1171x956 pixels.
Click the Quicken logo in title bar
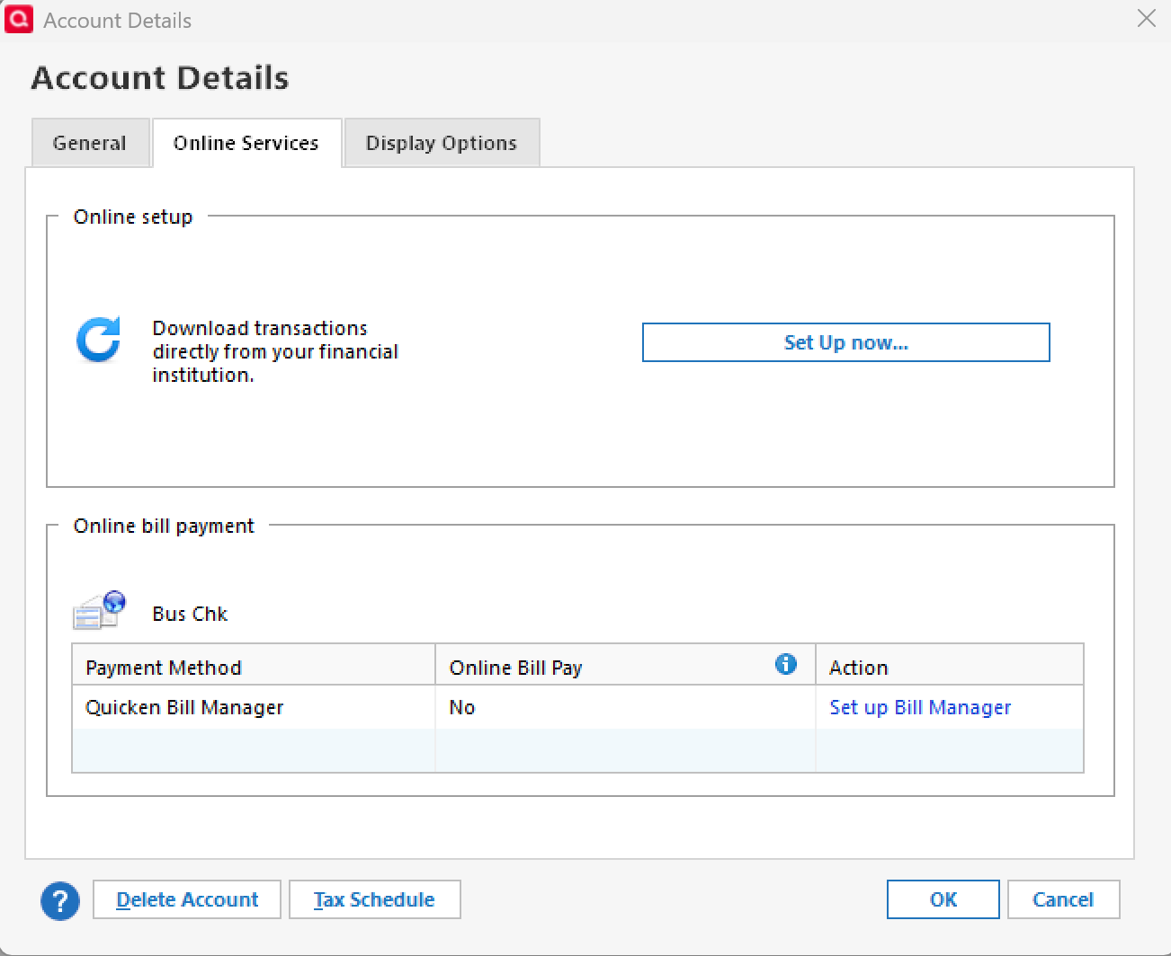[19, 20]
